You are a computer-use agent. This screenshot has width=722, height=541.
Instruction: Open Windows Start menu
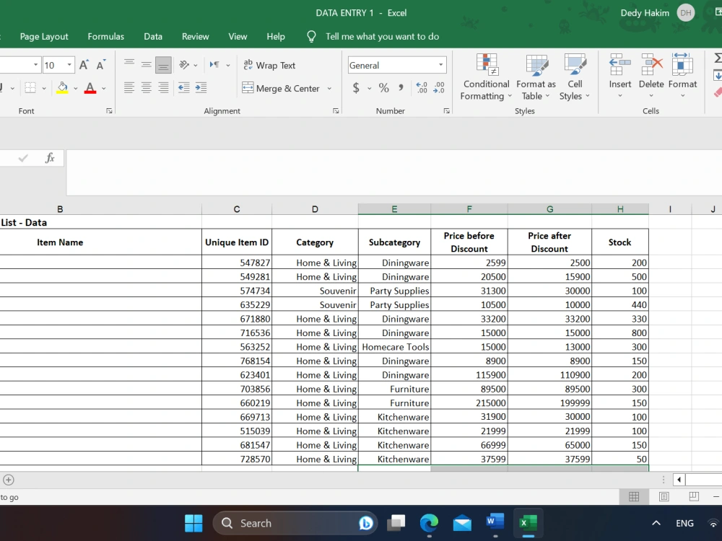point(193,523)
